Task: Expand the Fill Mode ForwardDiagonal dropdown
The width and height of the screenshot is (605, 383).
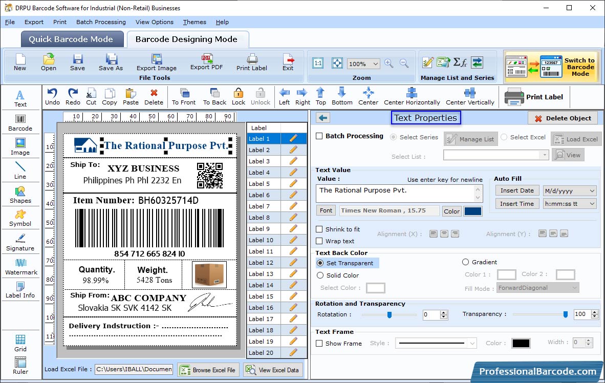Action: [574, 288]
